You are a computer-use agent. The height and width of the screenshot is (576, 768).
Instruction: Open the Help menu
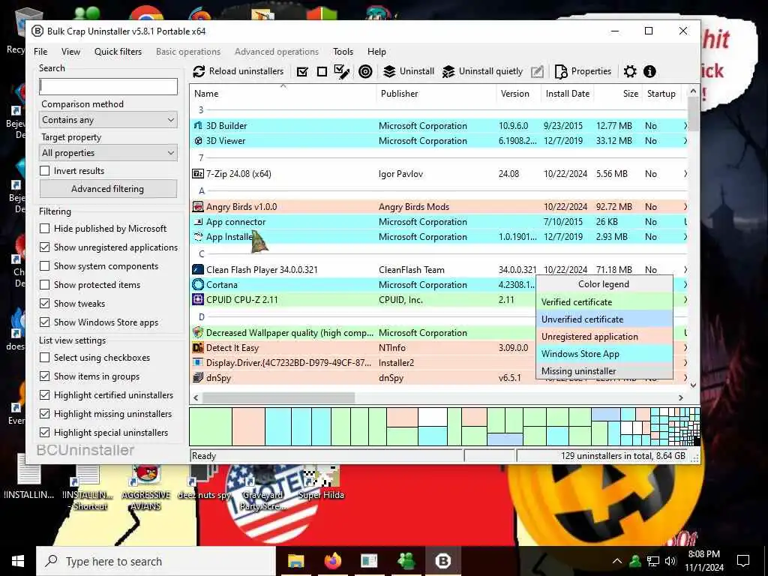click(376, 52)
